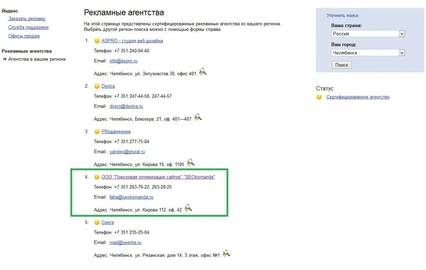The width and height of the screenshot is (426, 270).
Task: Go to Служба поддержки link
Action: (x=28, y=27)
